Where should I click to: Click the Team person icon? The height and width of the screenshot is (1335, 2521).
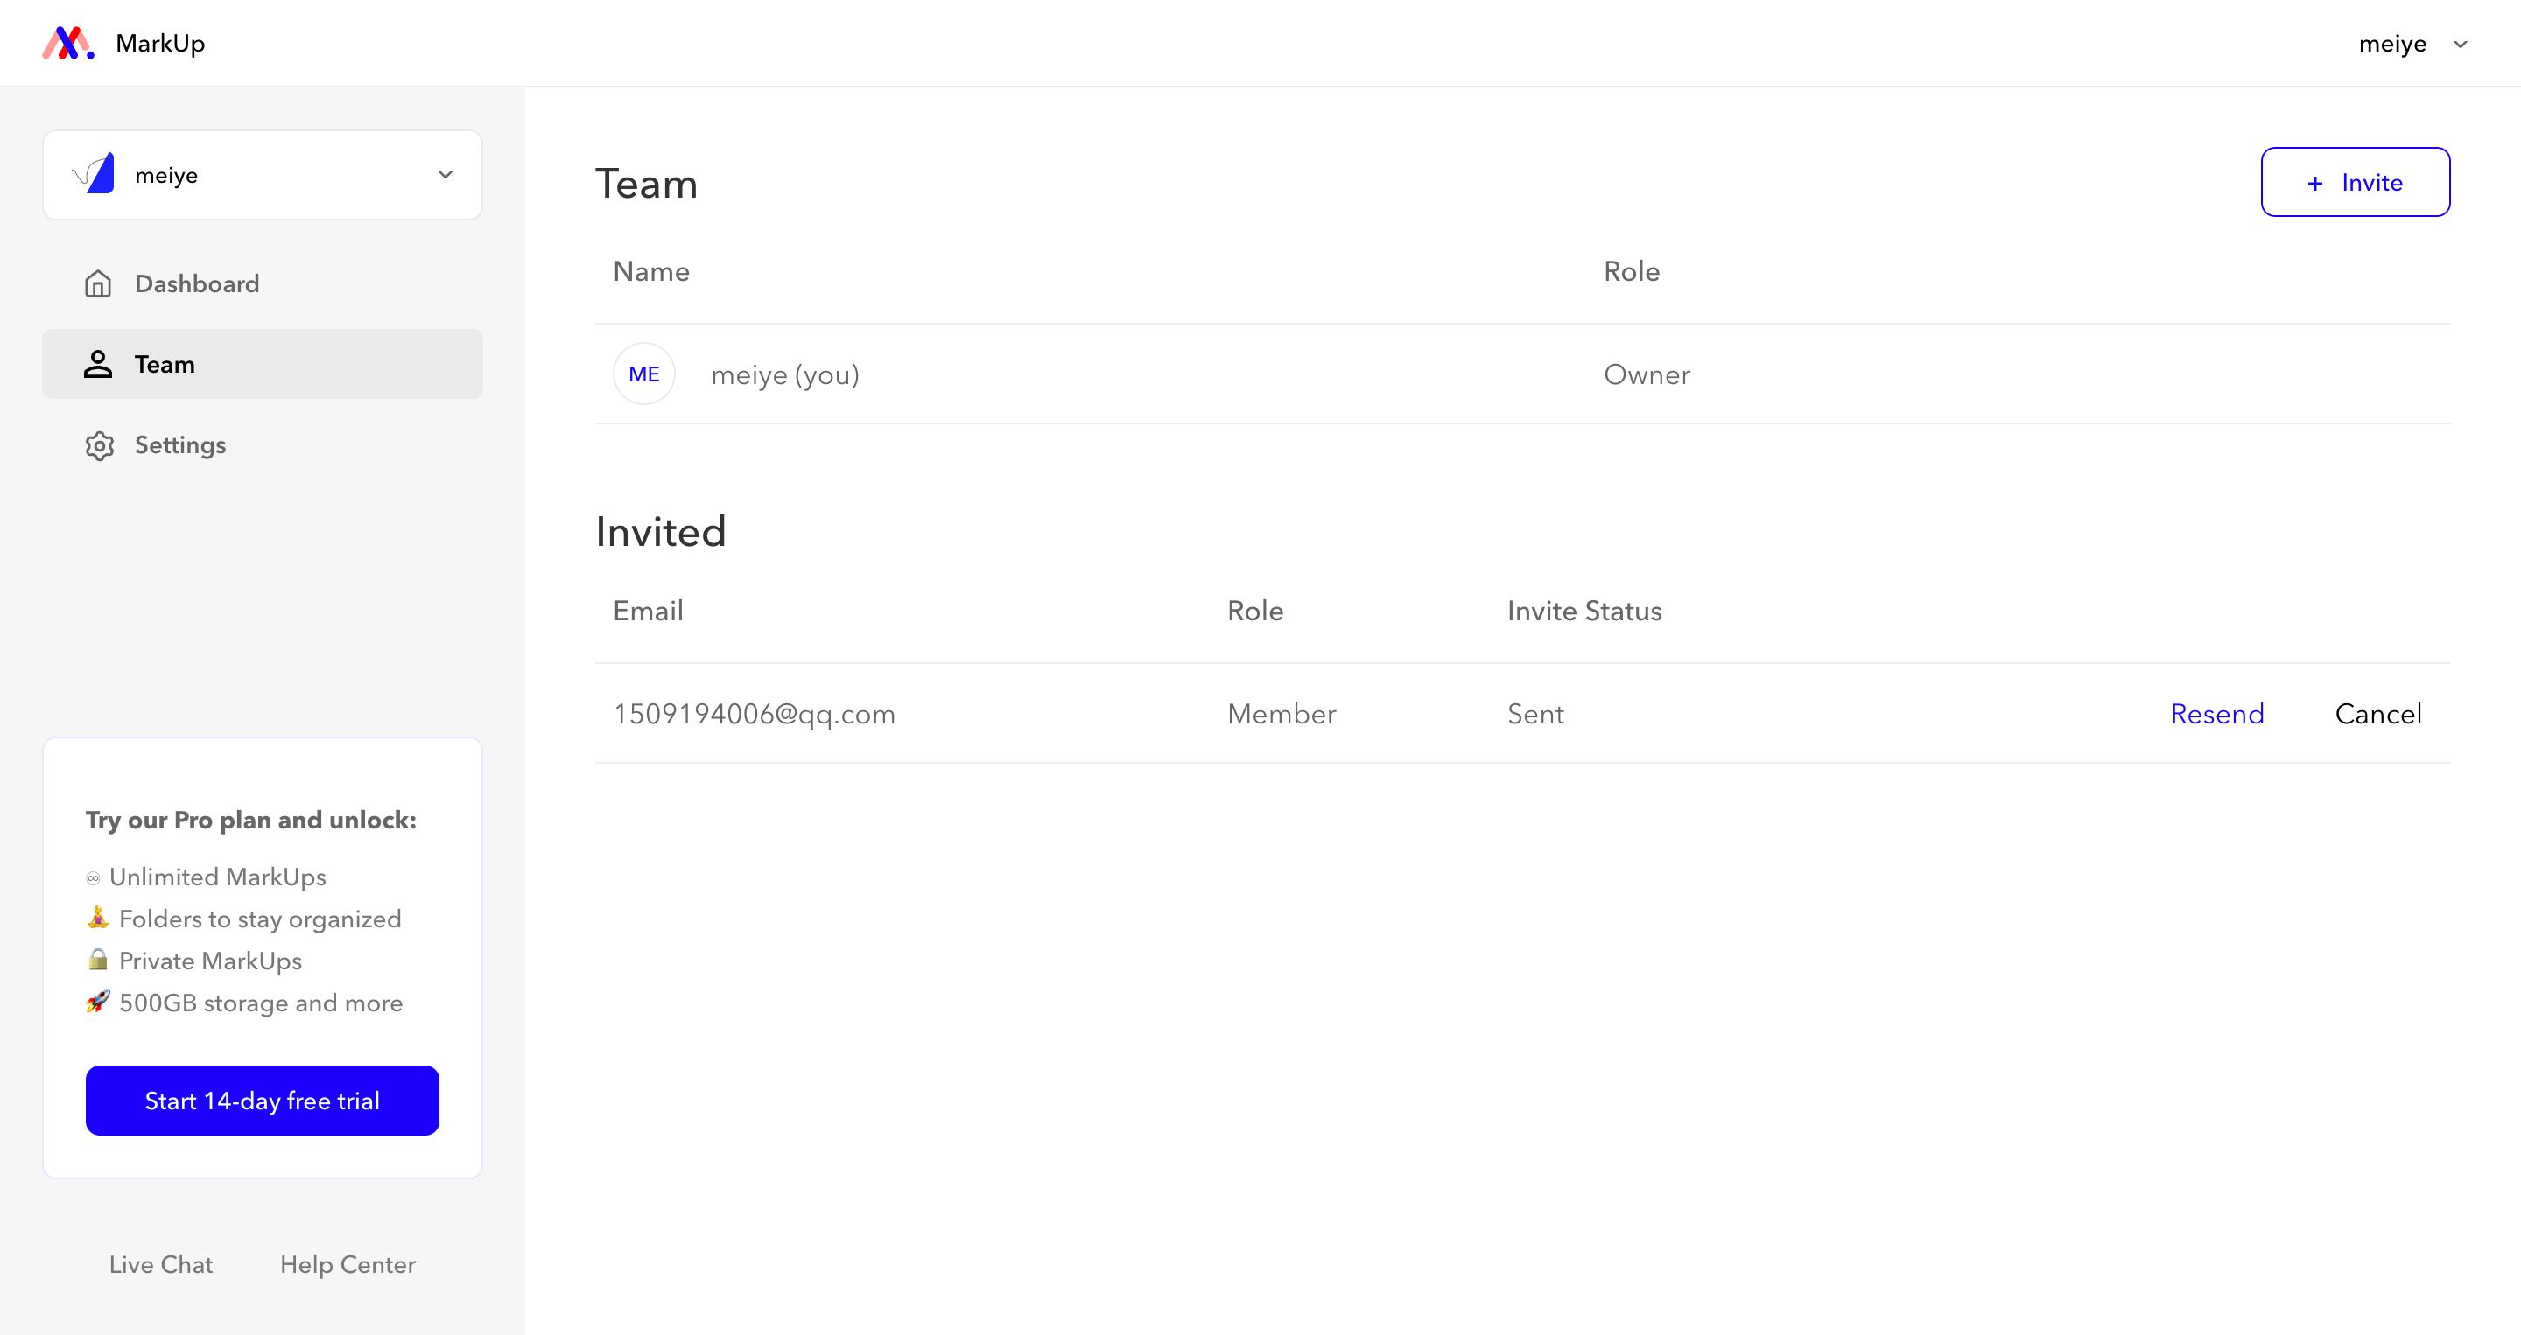tap(98, 364)
